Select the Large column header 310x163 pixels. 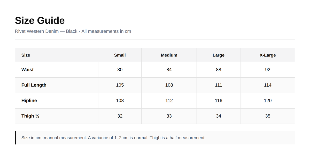pyautogui.click(x=219, y=55)
